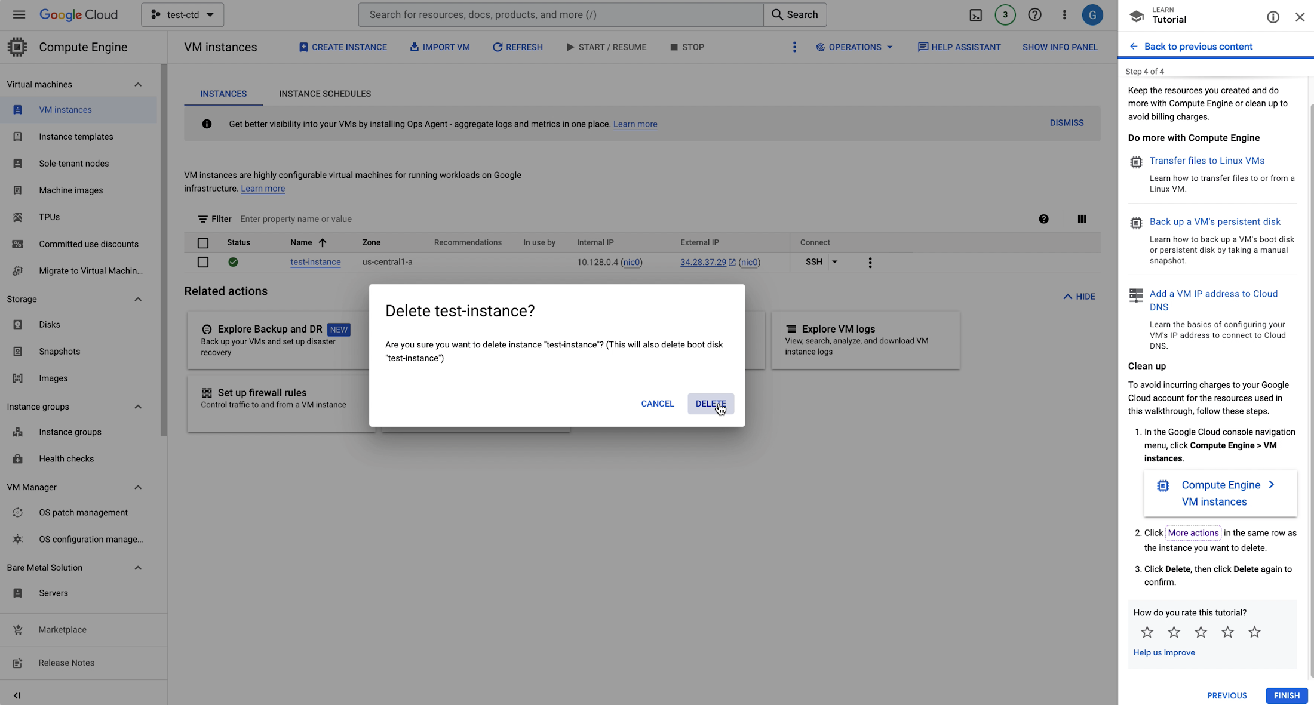Cancel the delete dialog

[657, 404]
